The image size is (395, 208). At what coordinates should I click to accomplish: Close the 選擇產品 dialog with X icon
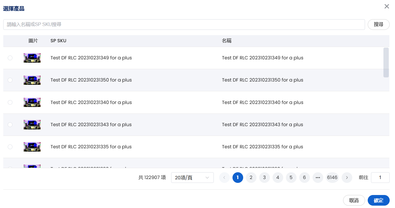[x=387, y=6]
